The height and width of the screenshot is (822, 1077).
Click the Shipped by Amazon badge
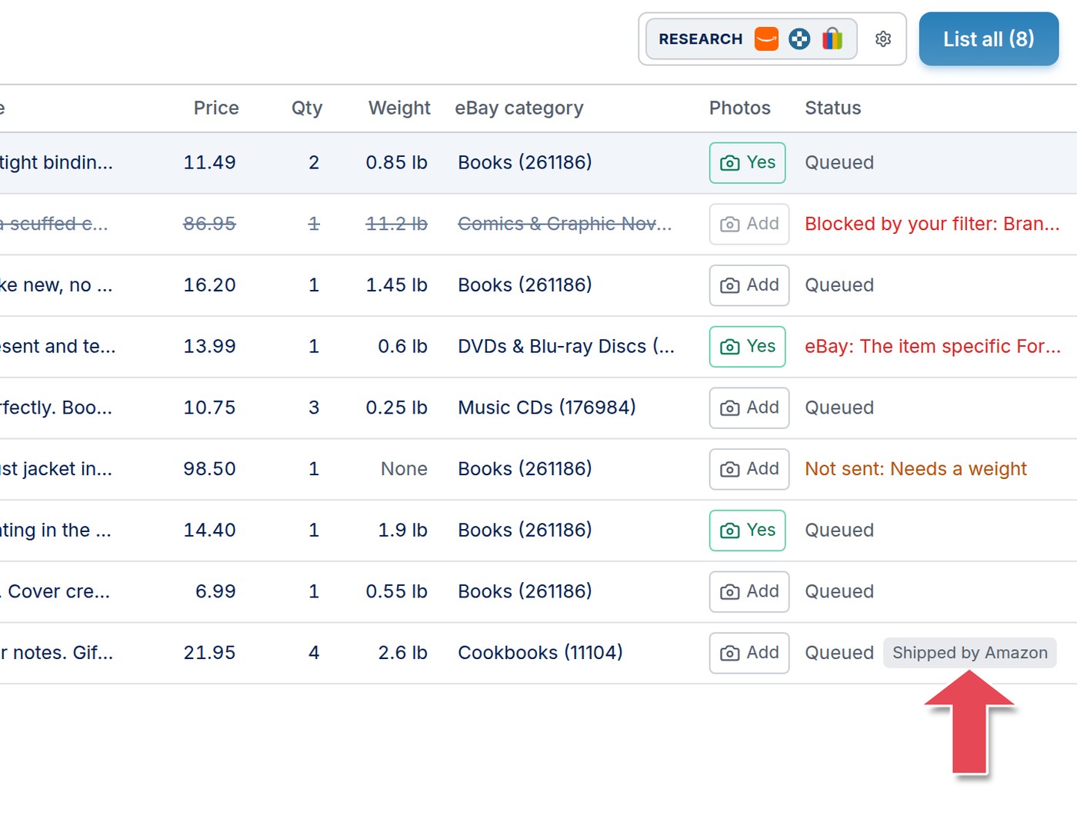click(970, 653)
